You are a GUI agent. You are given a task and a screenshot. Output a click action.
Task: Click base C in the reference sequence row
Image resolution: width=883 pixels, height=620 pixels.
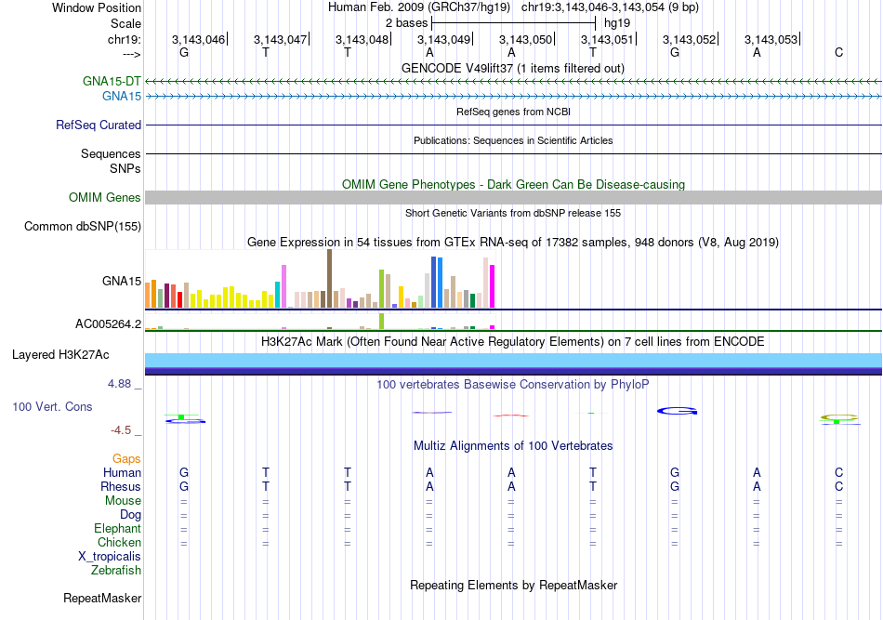click(x=838, y=52)
